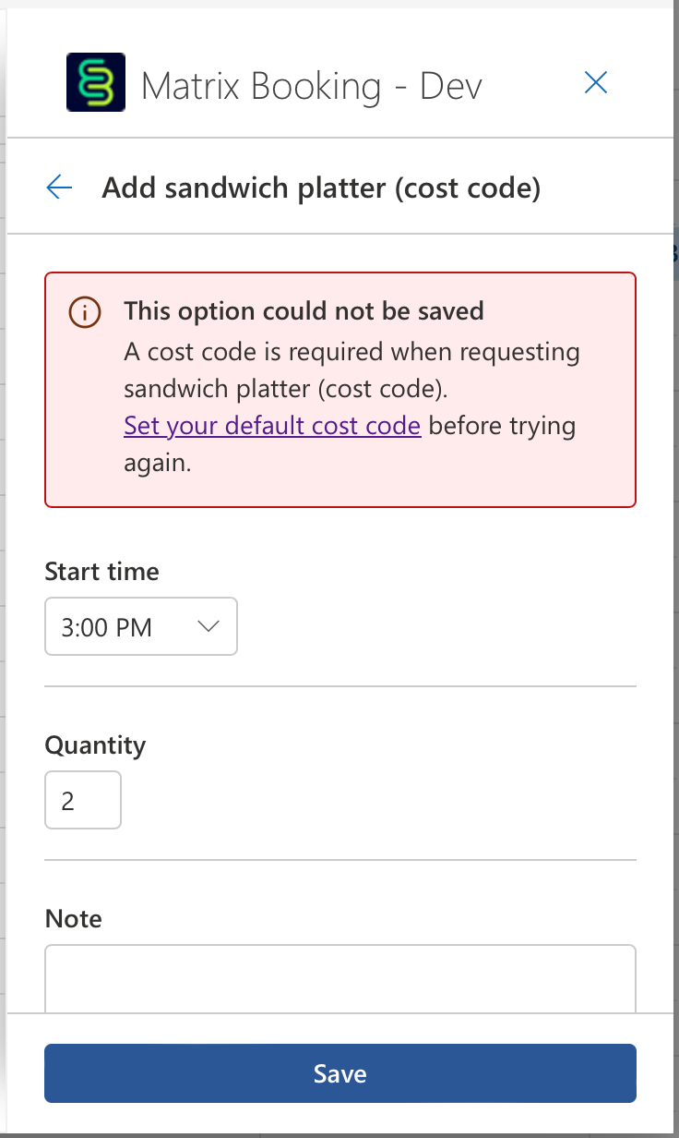
Task: Click the 'Note' label
Action: tap(73, 919)
